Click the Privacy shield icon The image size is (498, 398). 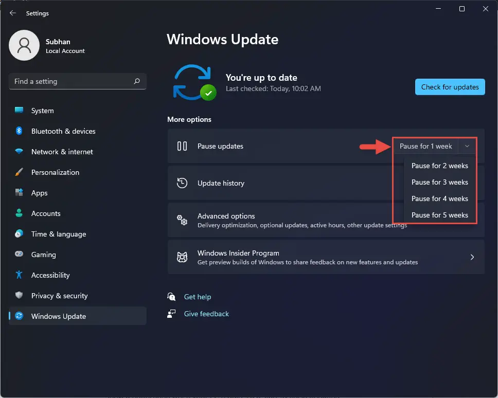(x=19, y=295)
